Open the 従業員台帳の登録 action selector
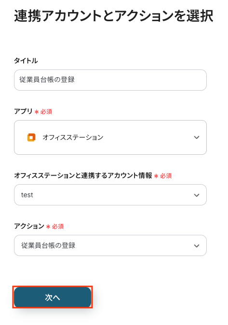228x325 pixels. [110, 245]
